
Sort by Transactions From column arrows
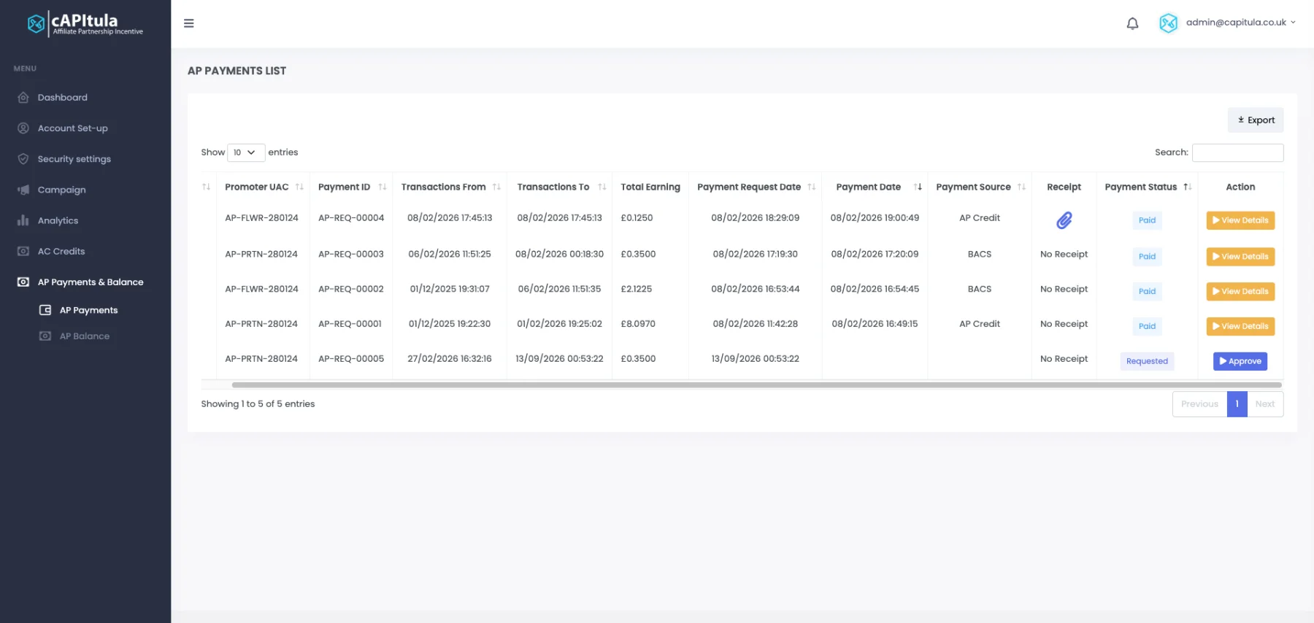pos(496,187)
